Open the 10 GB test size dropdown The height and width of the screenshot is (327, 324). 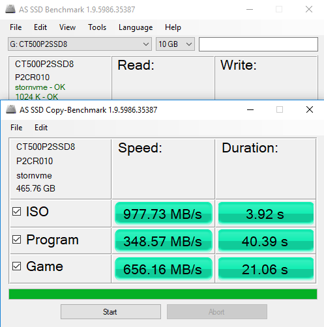coord(175,44)
